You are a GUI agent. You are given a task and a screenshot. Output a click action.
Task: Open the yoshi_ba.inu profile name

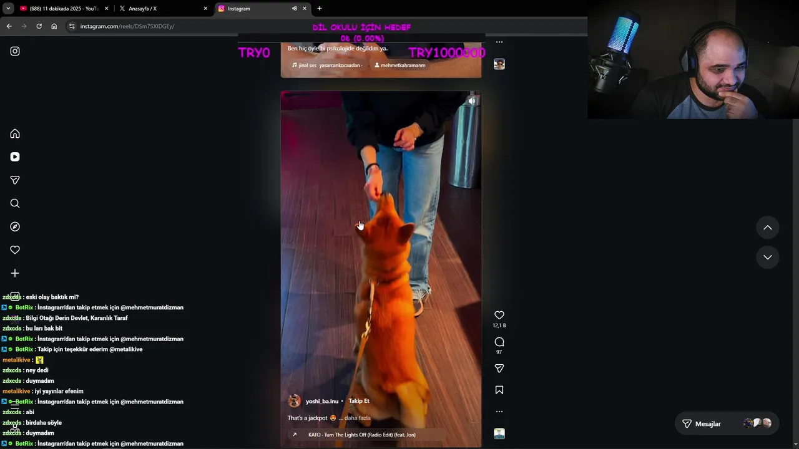click(x=322, y=401)
